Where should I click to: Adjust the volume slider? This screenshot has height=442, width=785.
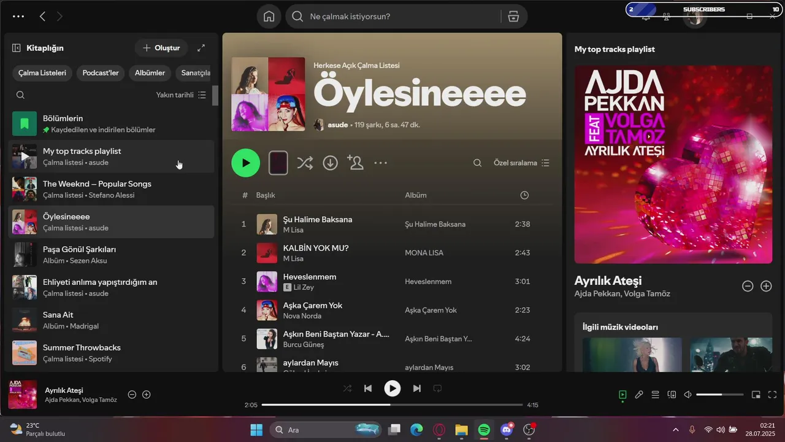point(720,395)
